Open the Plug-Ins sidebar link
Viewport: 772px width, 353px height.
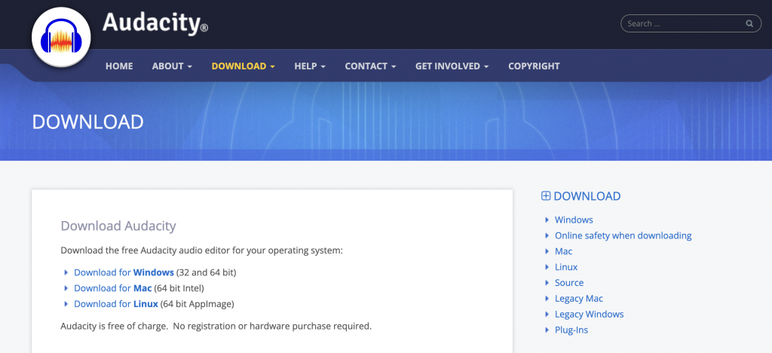coord(571,330)
